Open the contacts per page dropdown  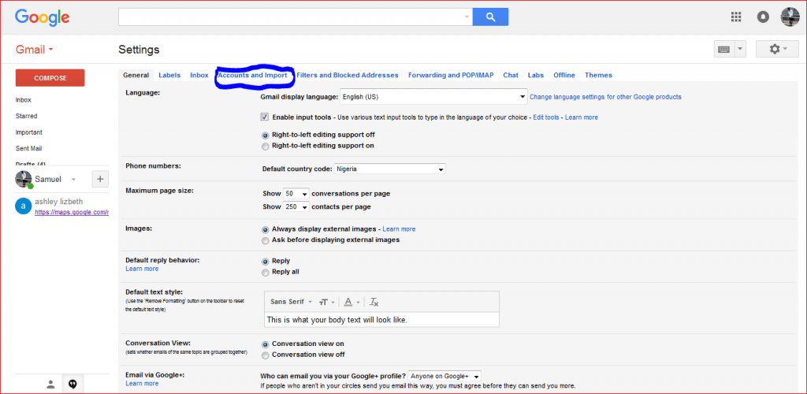[x=296, y=206]
